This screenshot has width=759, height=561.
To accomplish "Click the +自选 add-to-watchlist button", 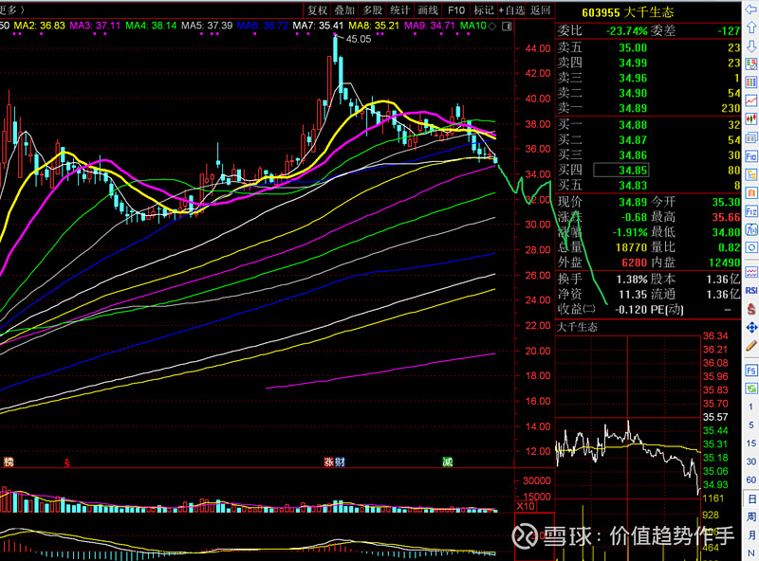I will tap(511, 10).
